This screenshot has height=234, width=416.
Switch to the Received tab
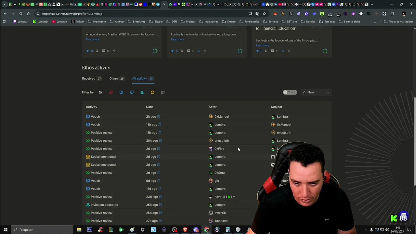[92, 79]
